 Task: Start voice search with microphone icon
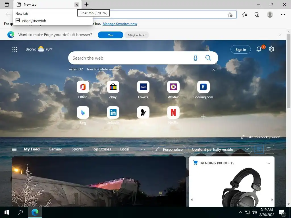point(196,58)
